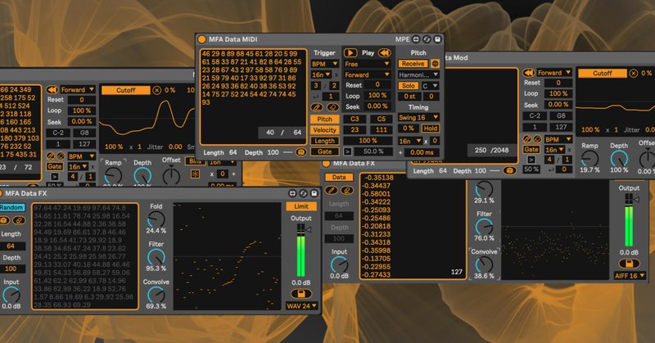Open the C root note dropdown beside Solo
This screenshot has height=343, width=655.
[431, 86]
